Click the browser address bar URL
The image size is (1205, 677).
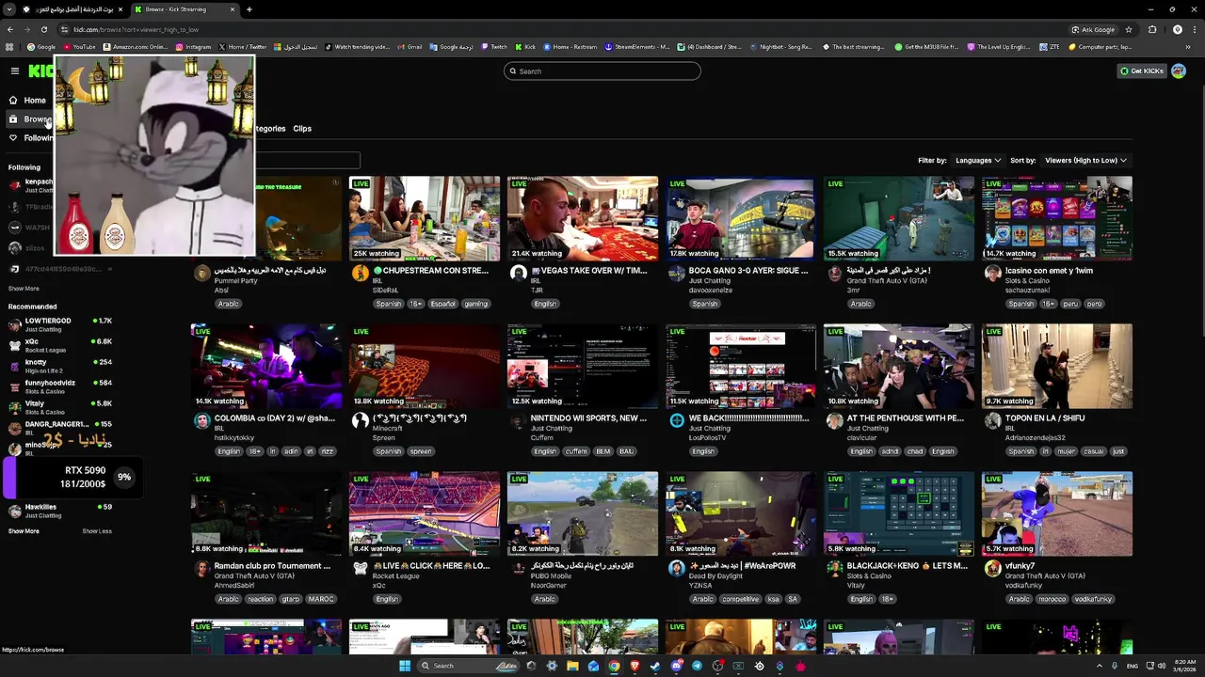pyautogui.click(x=137, y=29)
